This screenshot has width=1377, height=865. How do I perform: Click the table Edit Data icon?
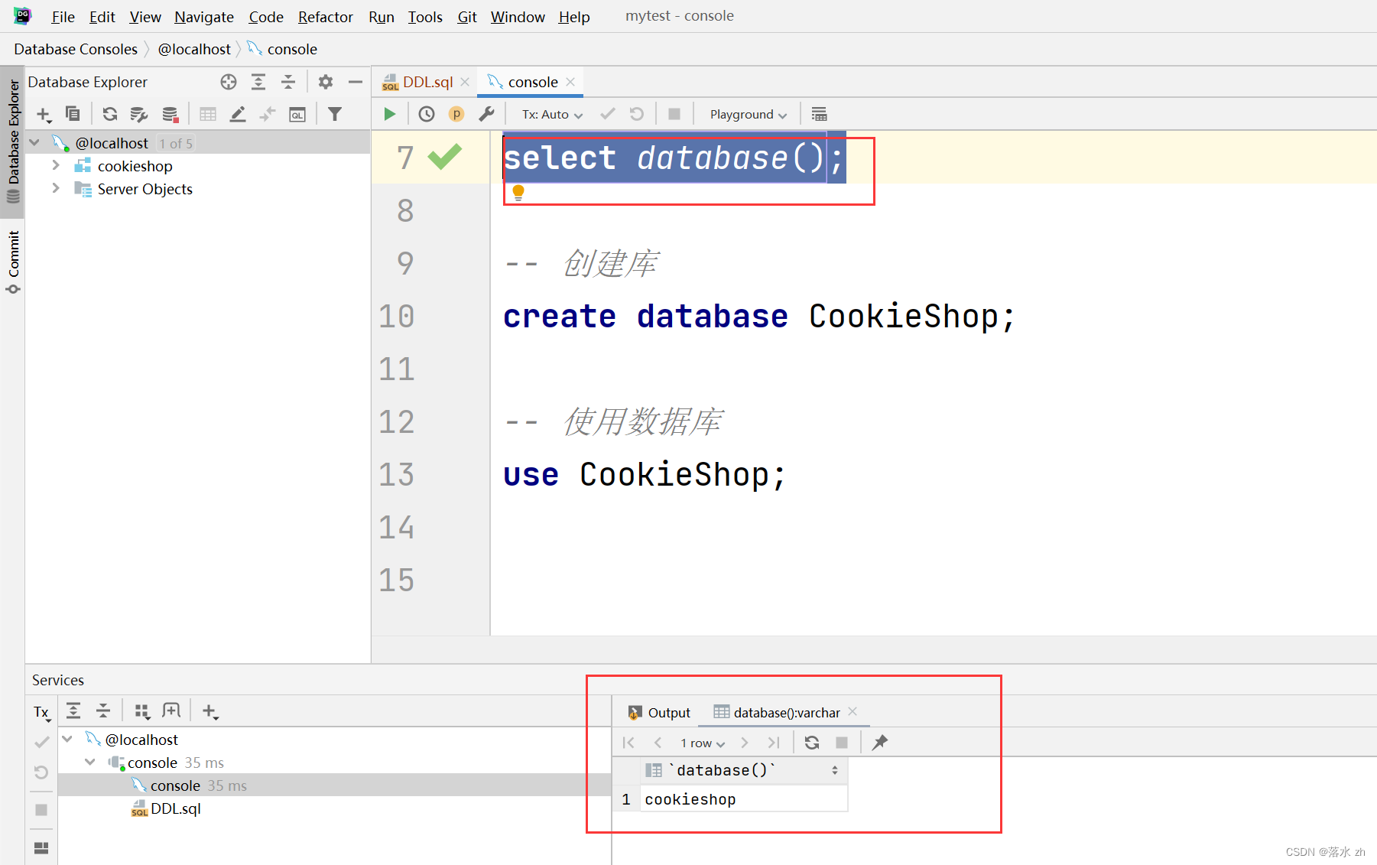[208, 114]
